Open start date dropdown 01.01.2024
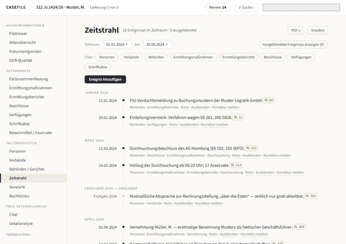Viewport: 346px width, 244px height. (x=117, y=44)
